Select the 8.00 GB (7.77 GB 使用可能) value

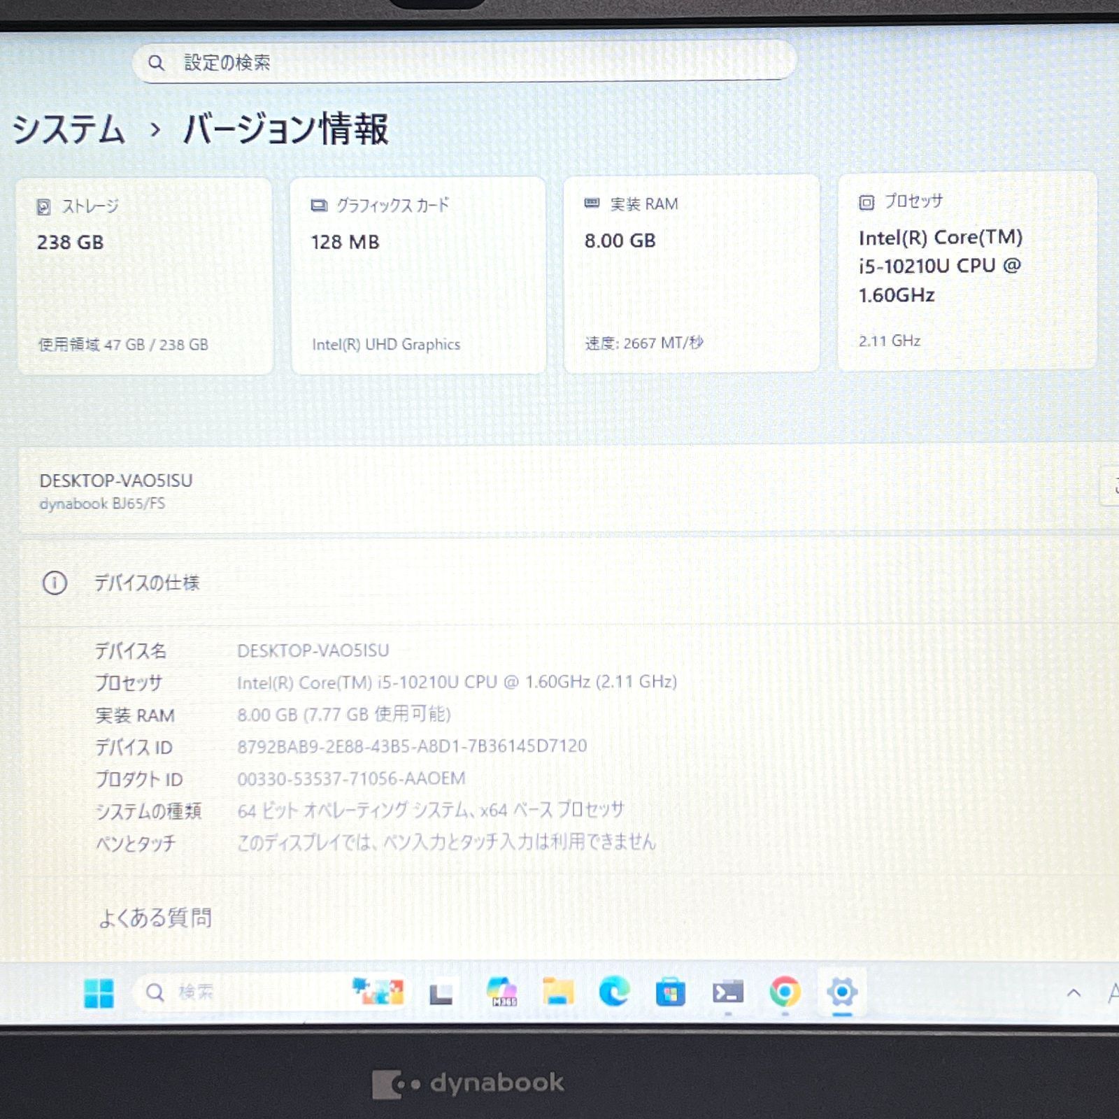click(x=344, y=714)
